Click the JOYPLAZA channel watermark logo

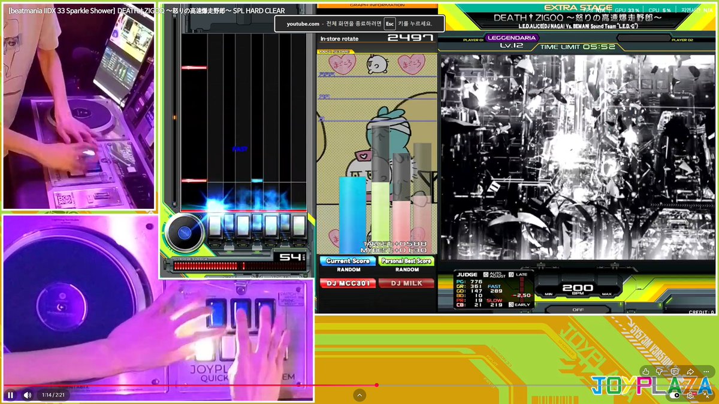(651, 386)
